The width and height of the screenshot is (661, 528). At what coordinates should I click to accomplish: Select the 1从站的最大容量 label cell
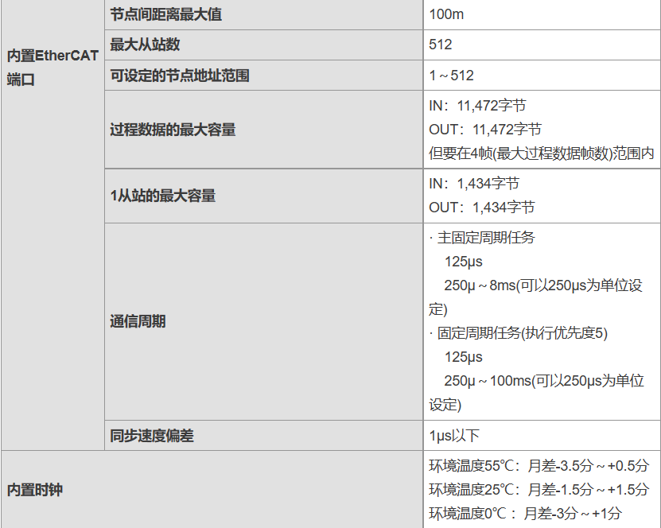pyautogui.click(x=162, y=196)
